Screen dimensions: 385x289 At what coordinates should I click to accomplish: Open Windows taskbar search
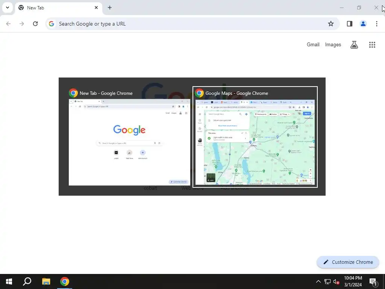tap(27, 281)
